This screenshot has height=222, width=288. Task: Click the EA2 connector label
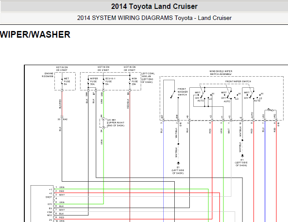pyautogui.click(x=65, y=119)
